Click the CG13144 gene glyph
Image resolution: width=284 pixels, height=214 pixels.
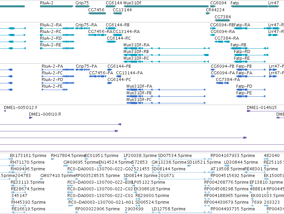[x=117, y=13]
